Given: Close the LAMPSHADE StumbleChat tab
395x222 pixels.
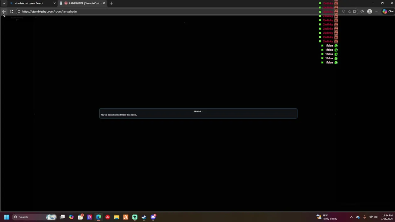Looking at the screenshot, I should click(x=104, y=3).
